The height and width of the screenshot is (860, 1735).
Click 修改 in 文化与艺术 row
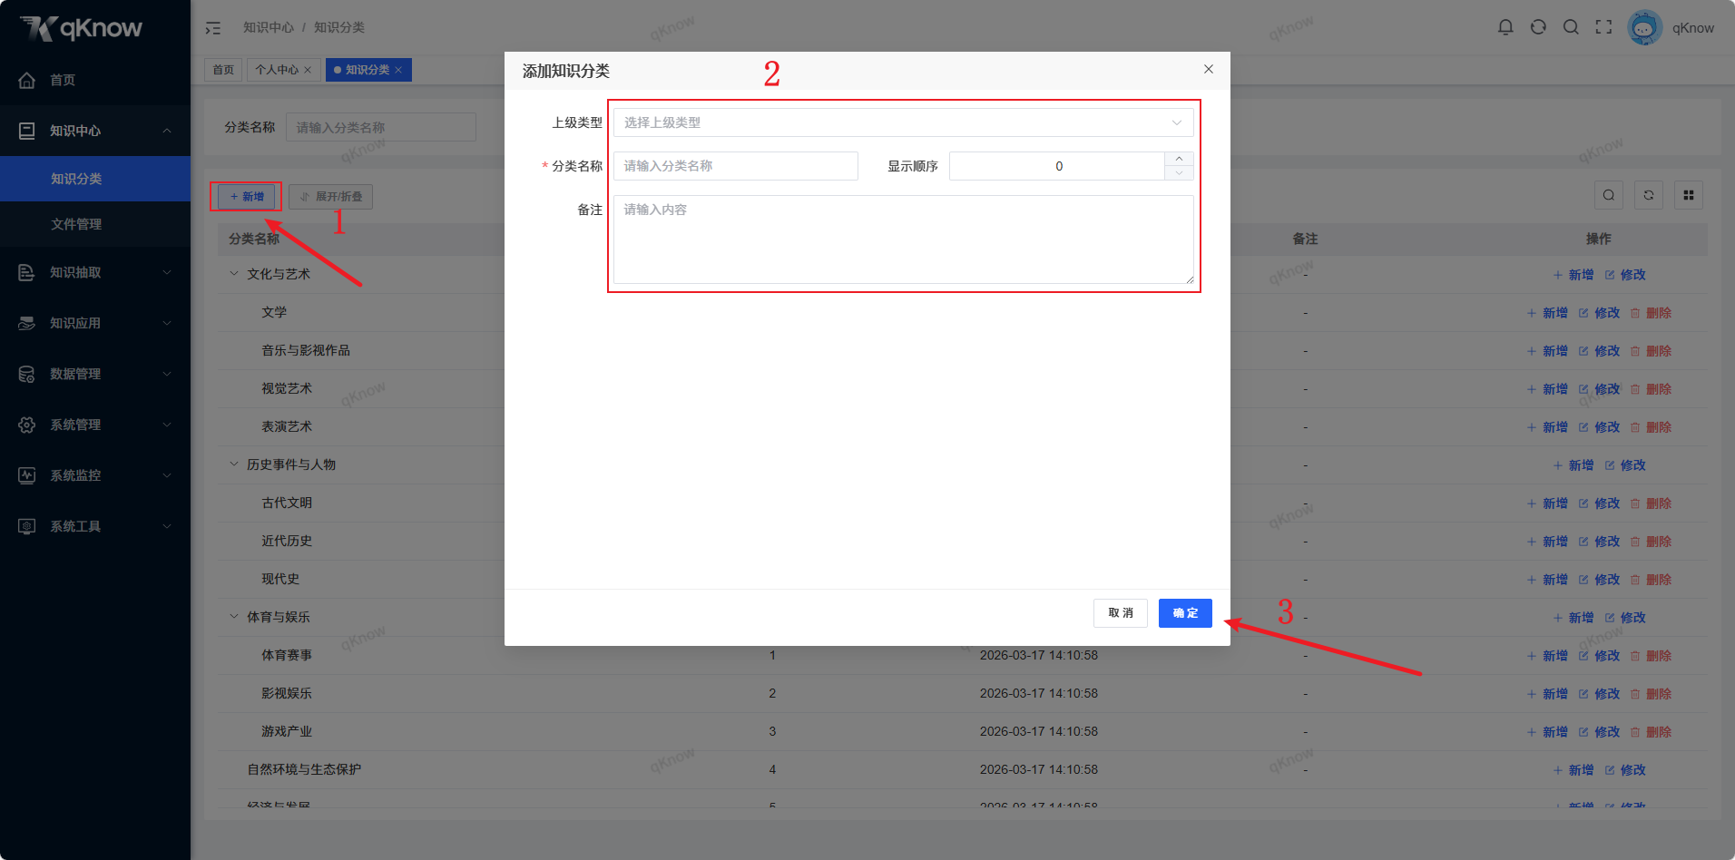[x=1625, y=275]
